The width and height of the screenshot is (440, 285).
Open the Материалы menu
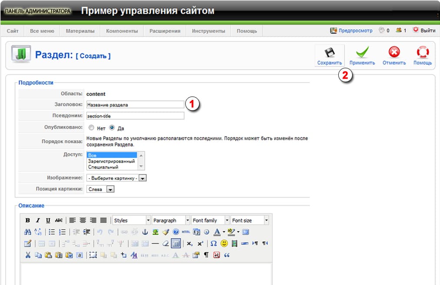pos(80,31)
